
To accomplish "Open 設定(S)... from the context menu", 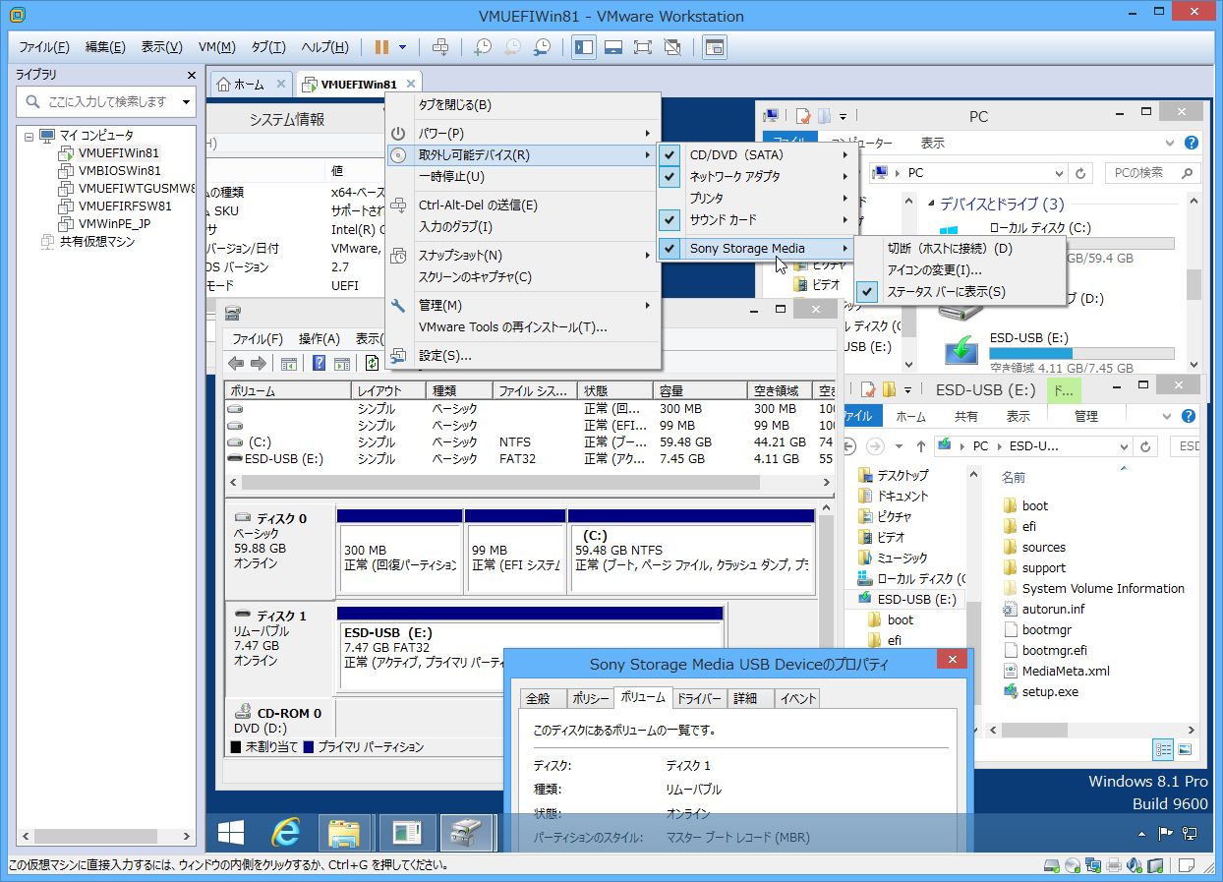I will (522, 355).
